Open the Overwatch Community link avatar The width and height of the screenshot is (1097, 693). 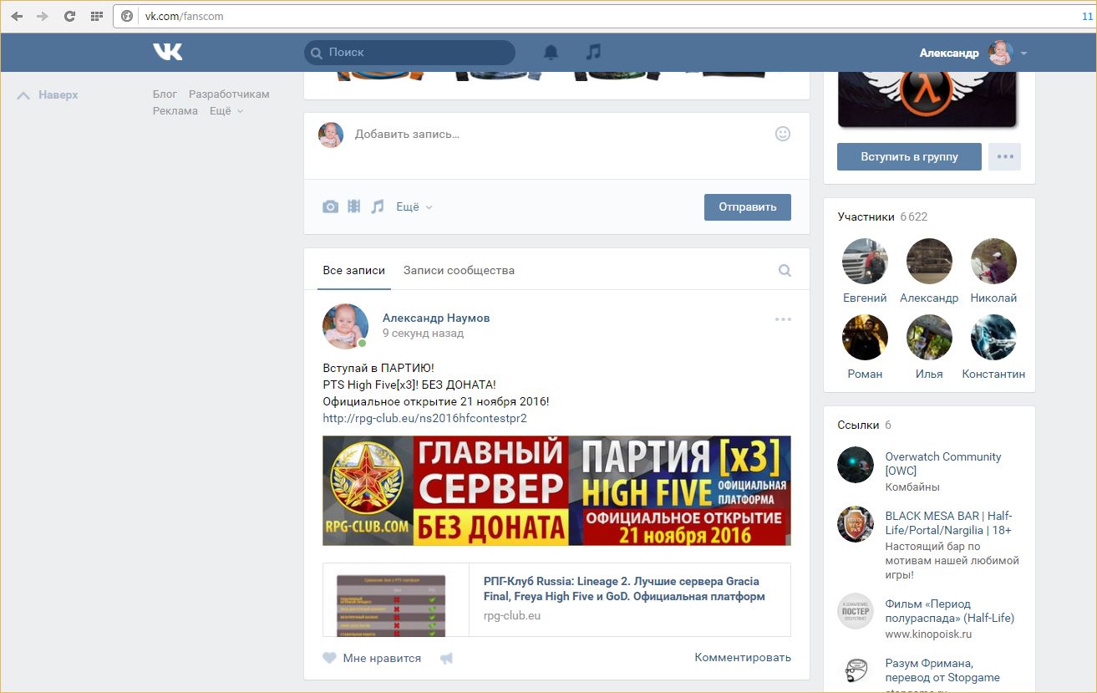click(x=856, y=465)
